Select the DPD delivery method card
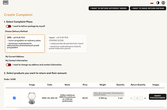The width and height of the screenshot is (167, 110). [25, 44]
